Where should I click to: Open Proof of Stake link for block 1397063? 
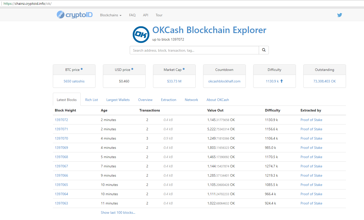coord(311,203)
